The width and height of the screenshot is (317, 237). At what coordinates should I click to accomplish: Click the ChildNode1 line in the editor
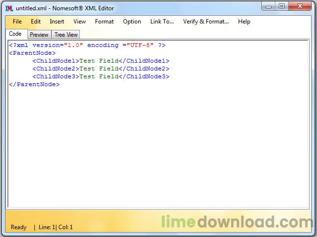pyautogui.click(x=100, y=61)
